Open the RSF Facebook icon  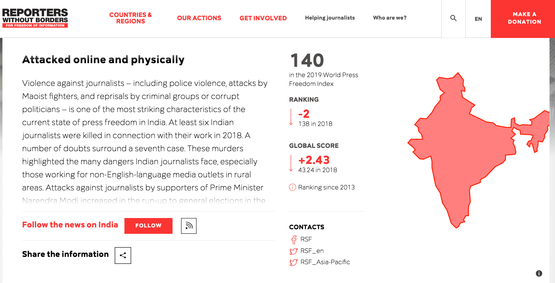(x=294, y=240)
